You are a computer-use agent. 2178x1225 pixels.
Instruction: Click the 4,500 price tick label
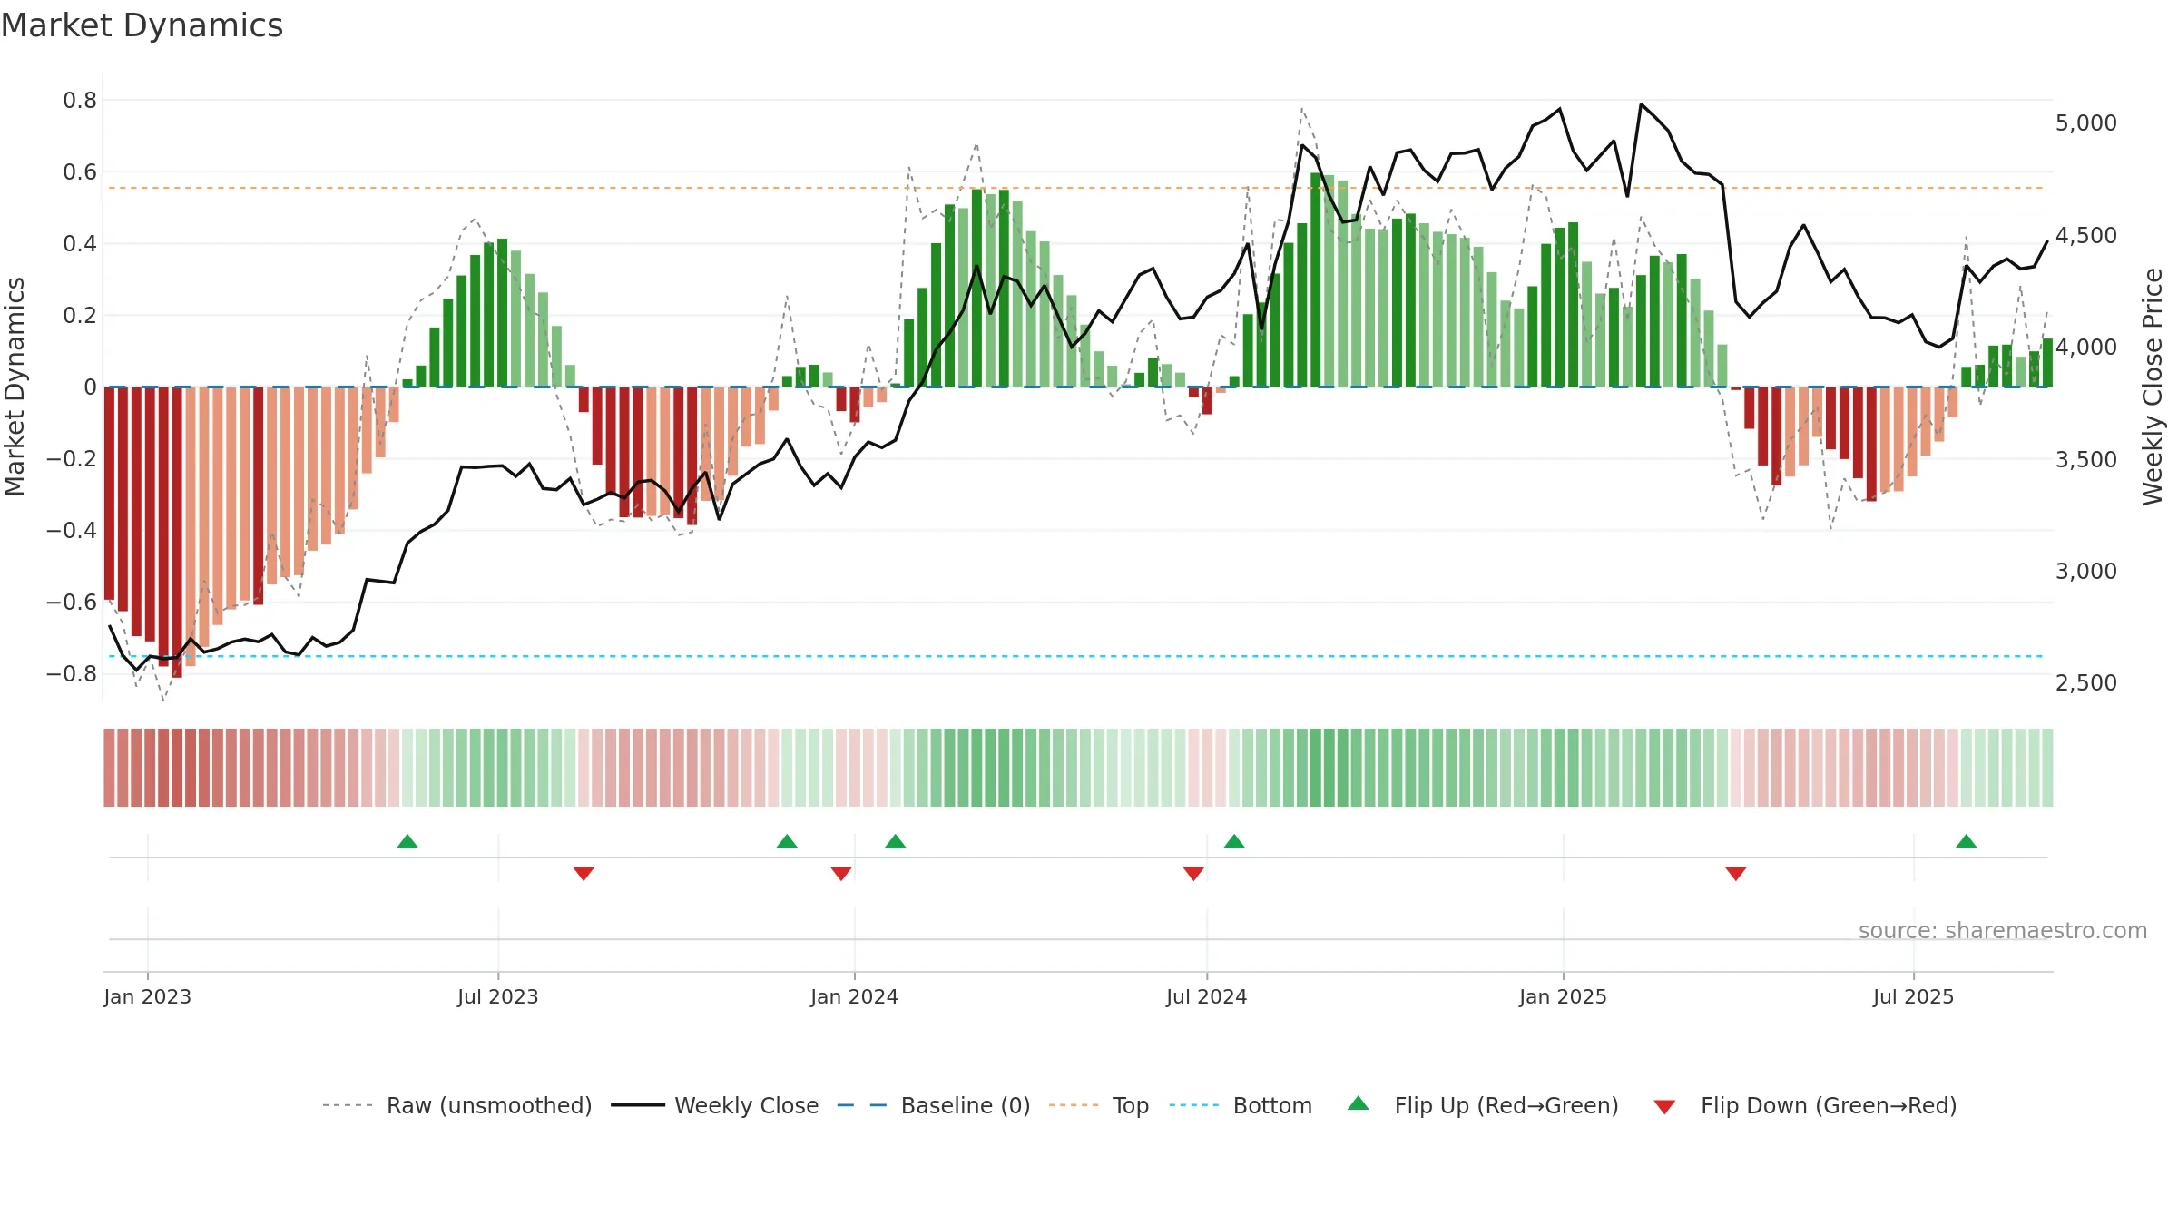(2086, 235)
